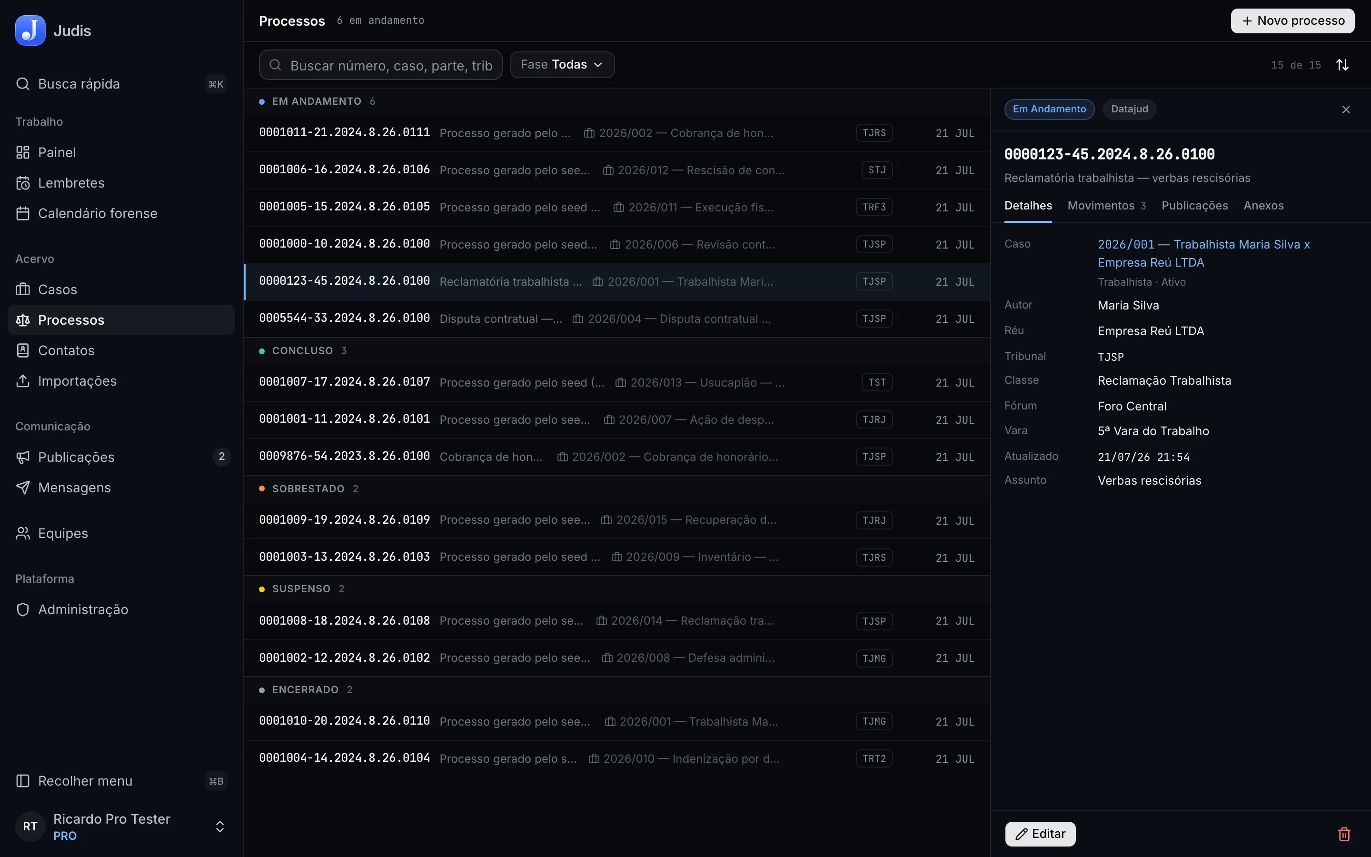Select process 0001000-10.2024.8.26.0100
Screen dimensions: 1371x857
pos(616,244)
